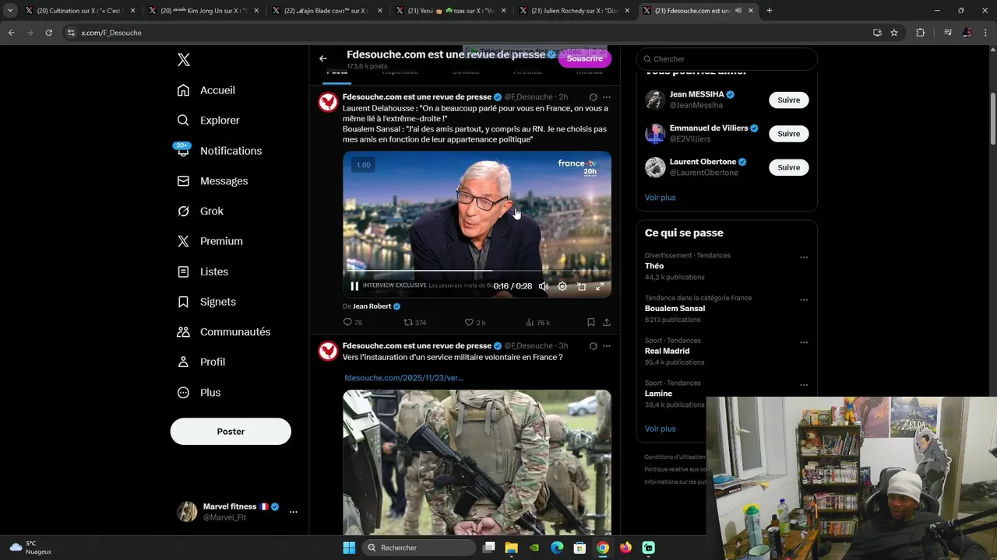Click the 1.00 playback speed badge
Image resolution: width=997 pixels, height=560 pixels.
363,165
